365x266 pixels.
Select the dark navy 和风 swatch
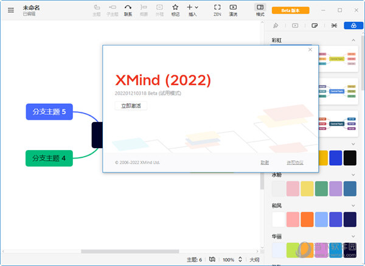tap(350, 219)
